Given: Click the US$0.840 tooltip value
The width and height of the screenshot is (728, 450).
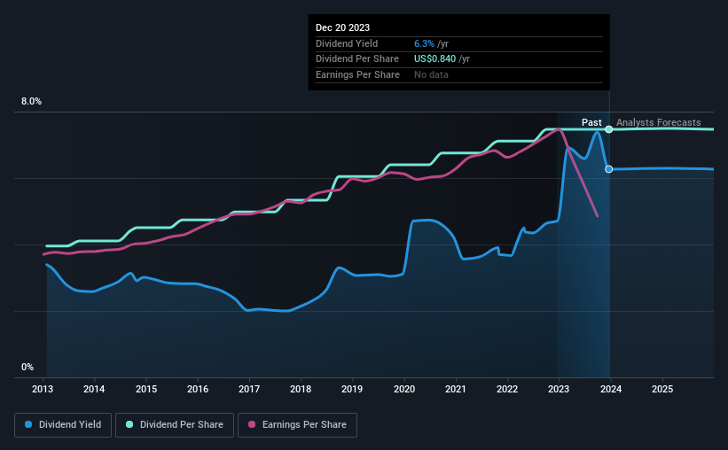Looking at the screenshot, I should (x=435, y=59).
